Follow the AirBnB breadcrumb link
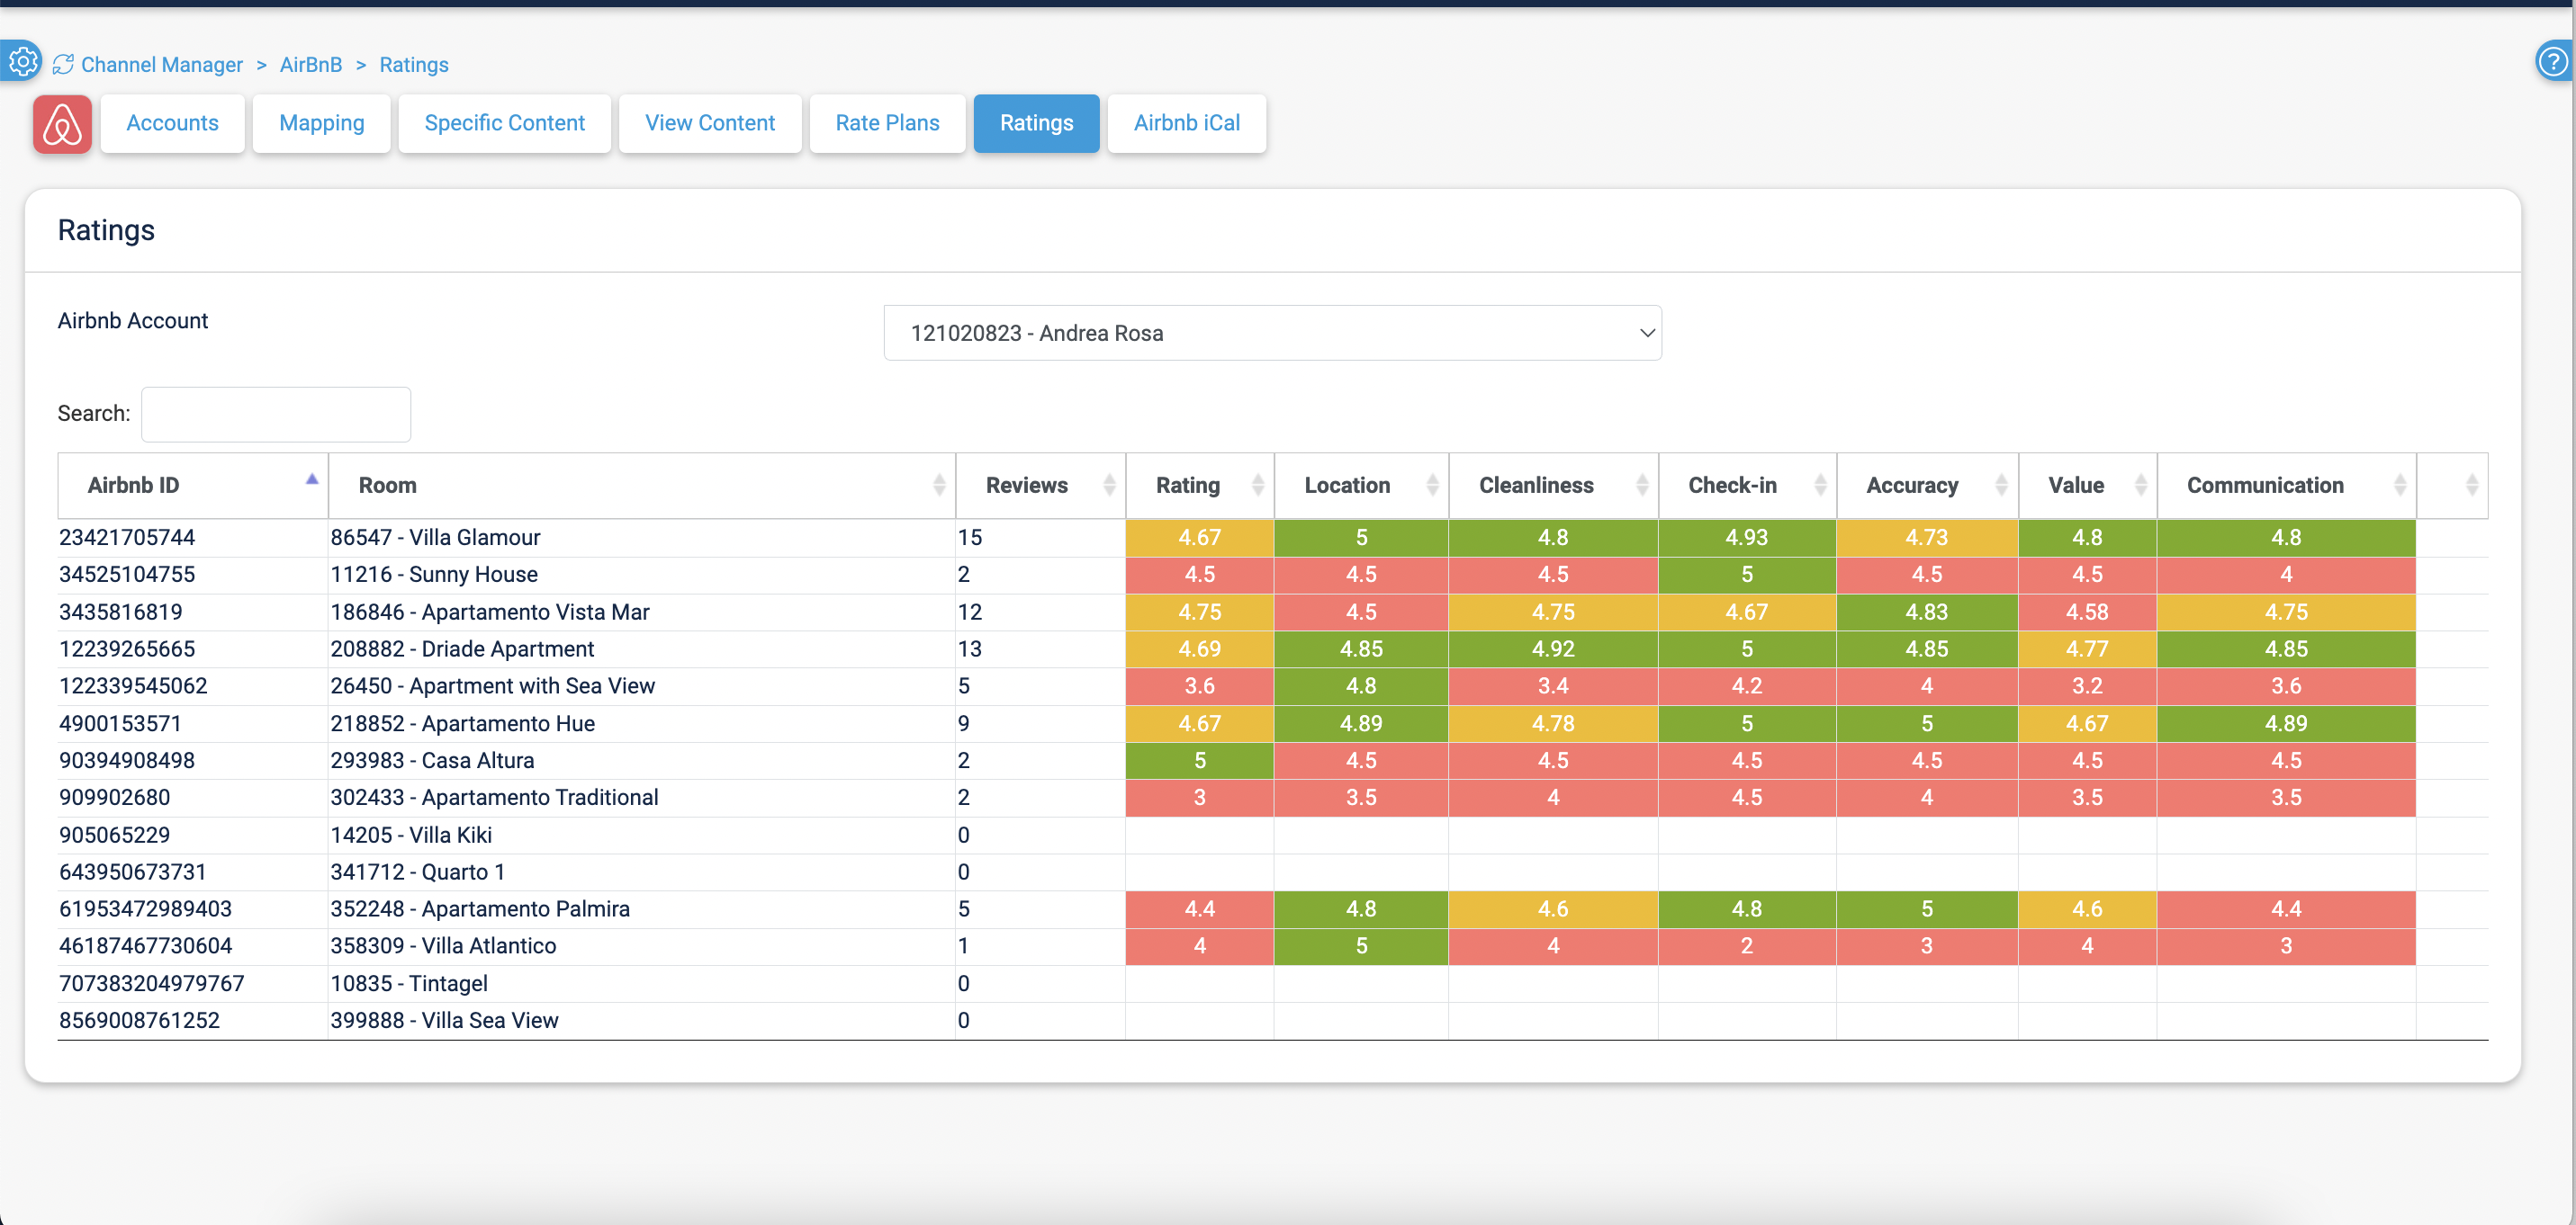2576x1225 pixels. pyautogui.click(x=311, y=65)
